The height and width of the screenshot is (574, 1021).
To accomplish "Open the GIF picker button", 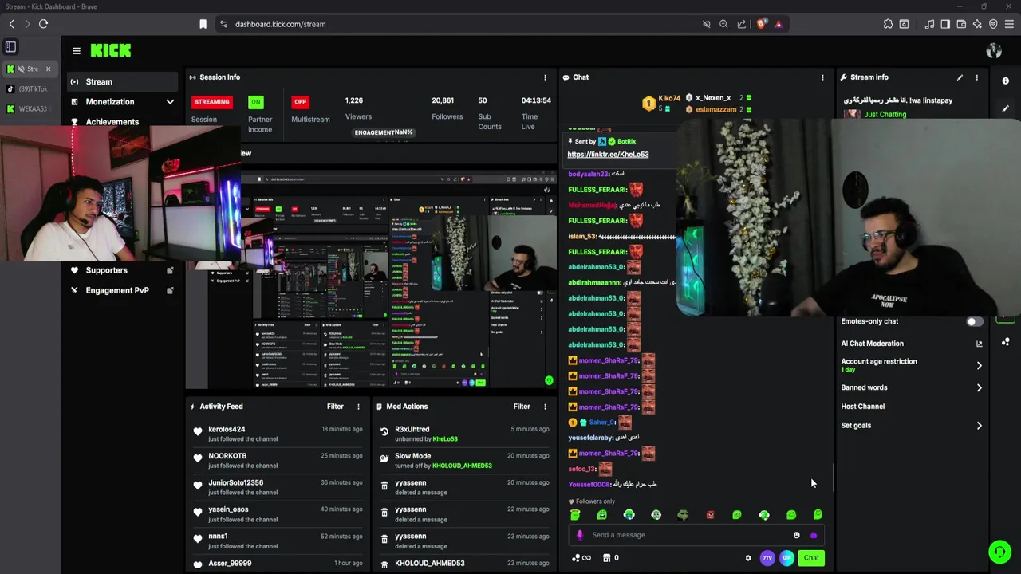I will [x=786, y=558].
